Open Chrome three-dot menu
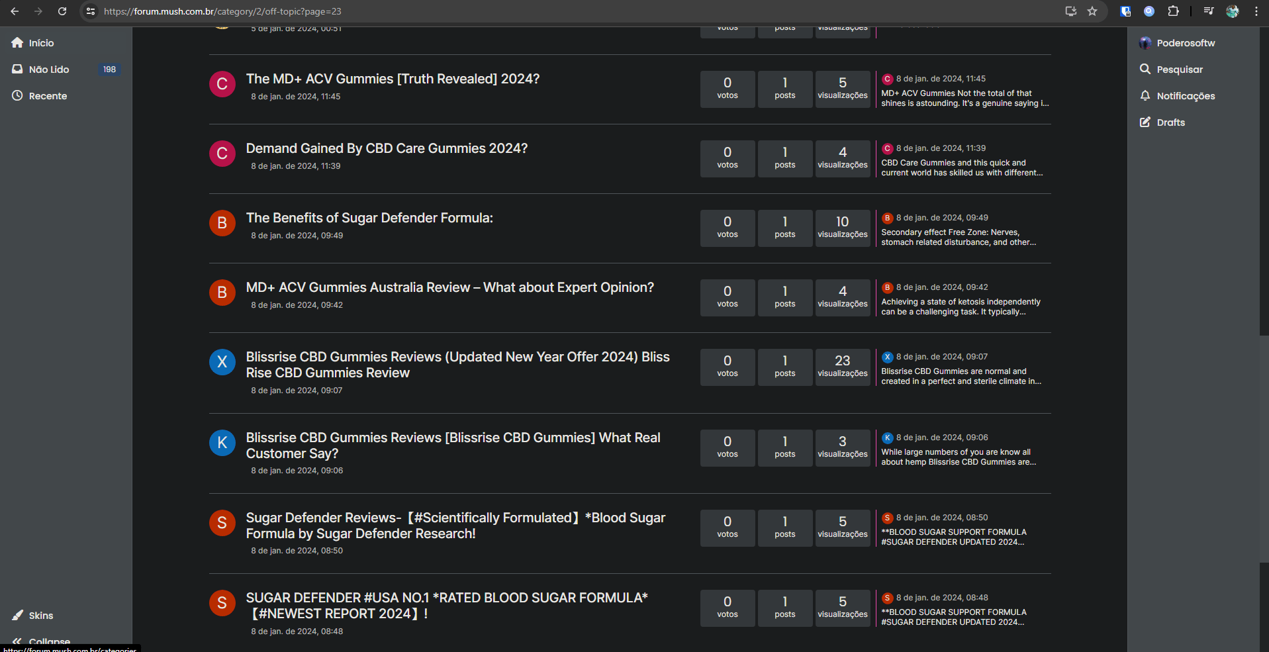The width and height of the screenshot is (1269, 652). pyautogui.click(x=1256, y=11)
